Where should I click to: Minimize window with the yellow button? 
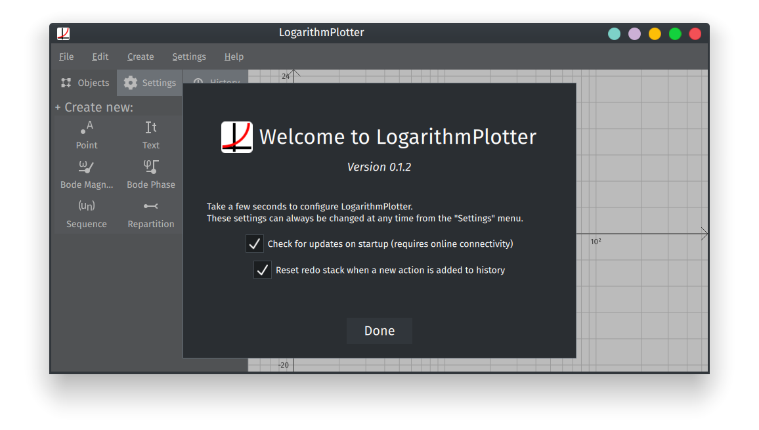click(x=655, y=34)
